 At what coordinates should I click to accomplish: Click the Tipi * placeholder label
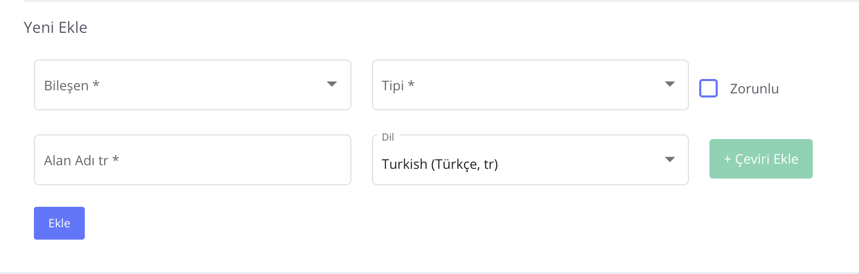tap(393, 86)
